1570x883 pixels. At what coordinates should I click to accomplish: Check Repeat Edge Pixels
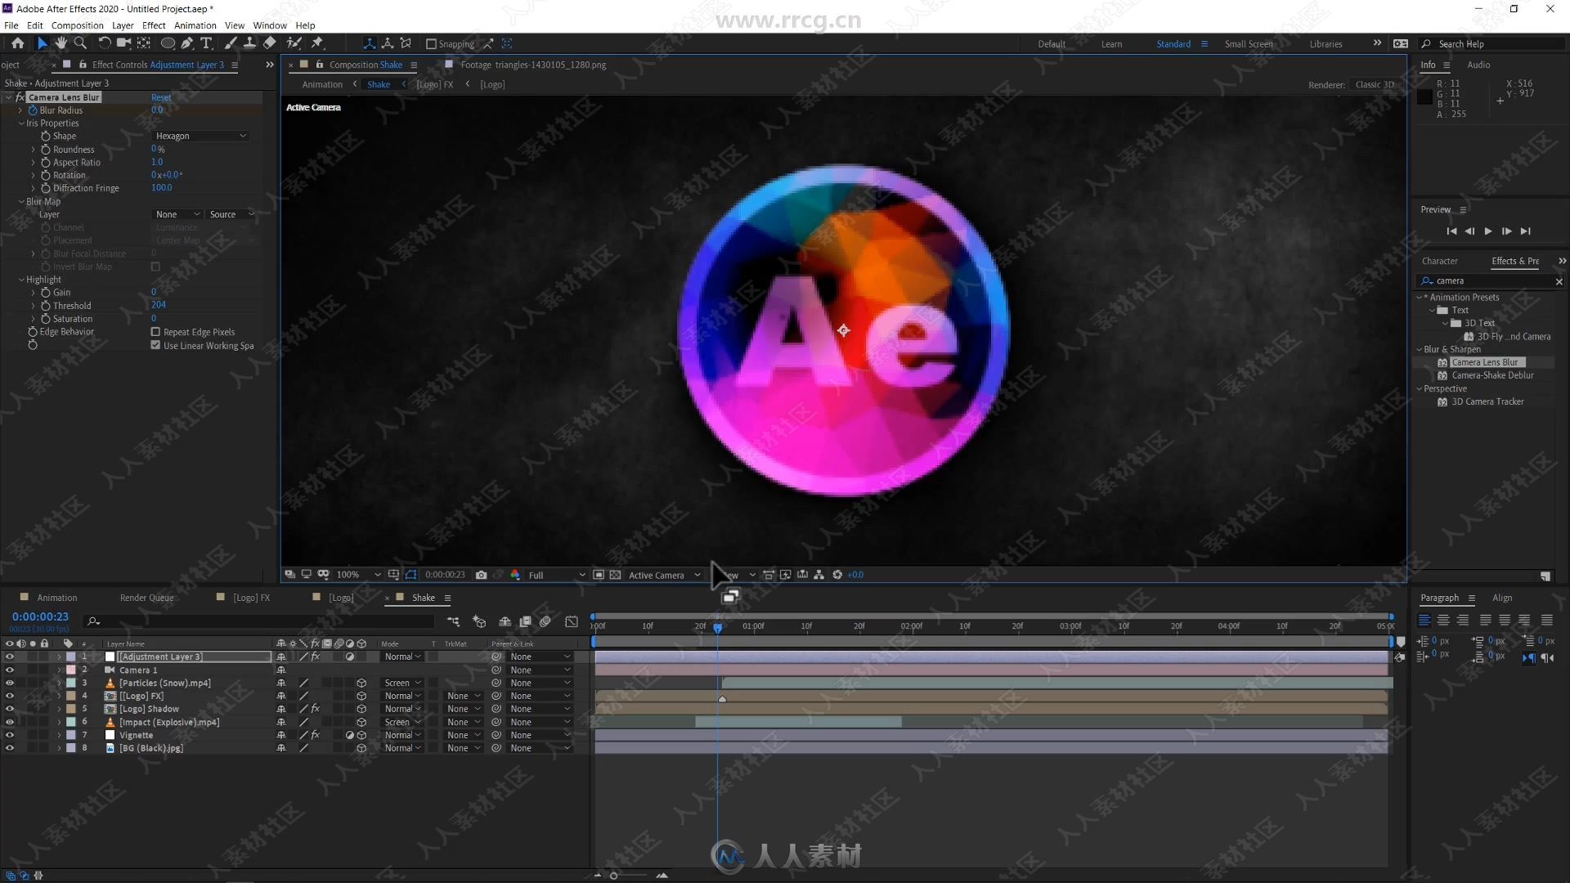pyautogui.click(x=155, y=332)
